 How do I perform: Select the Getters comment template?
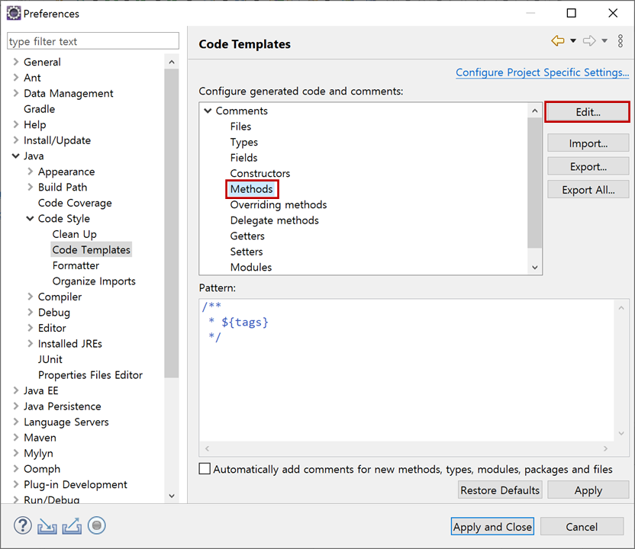248,236
